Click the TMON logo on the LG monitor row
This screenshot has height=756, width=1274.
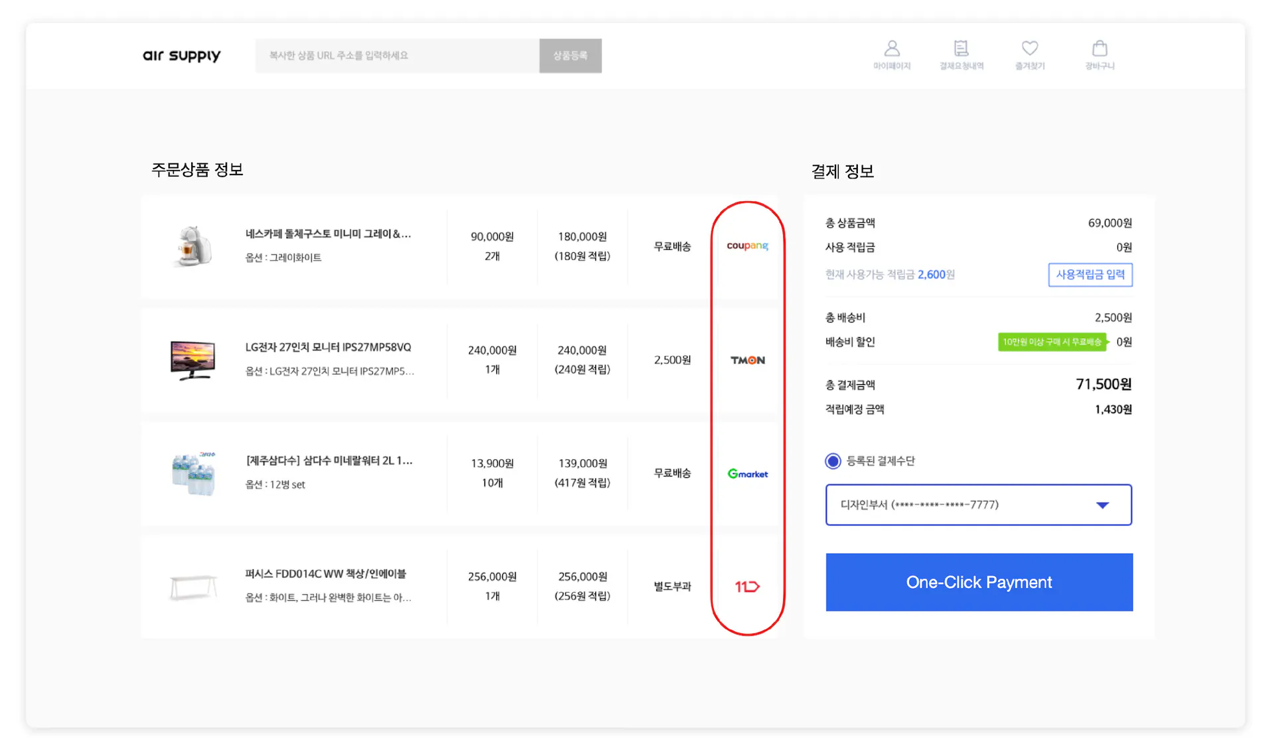(x=747, y=360)
